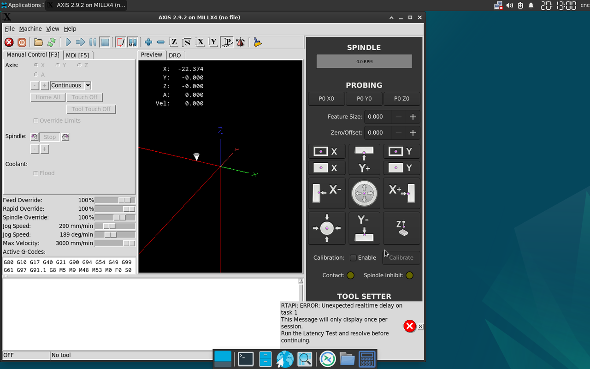Probe outside boss Y icon
The width and height of the screenshot is (590, 369).
(x=401, y=168)
